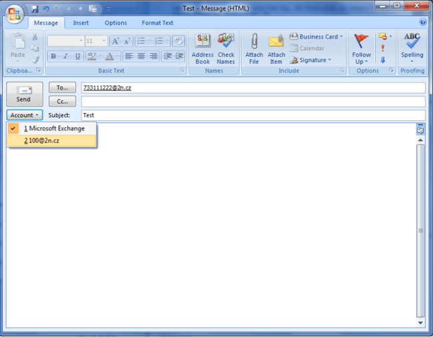Open the font size 11 dropdown
This screenshot has width=433, height=337.
coord(104,41)
